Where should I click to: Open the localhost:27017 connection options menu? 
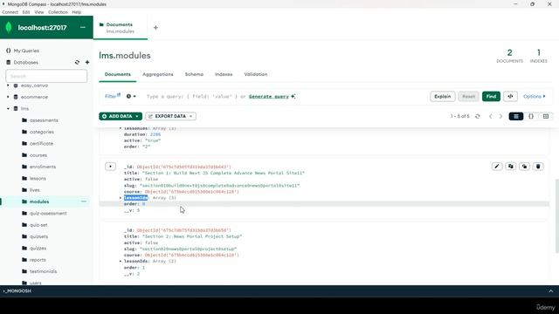pos(83,27)
